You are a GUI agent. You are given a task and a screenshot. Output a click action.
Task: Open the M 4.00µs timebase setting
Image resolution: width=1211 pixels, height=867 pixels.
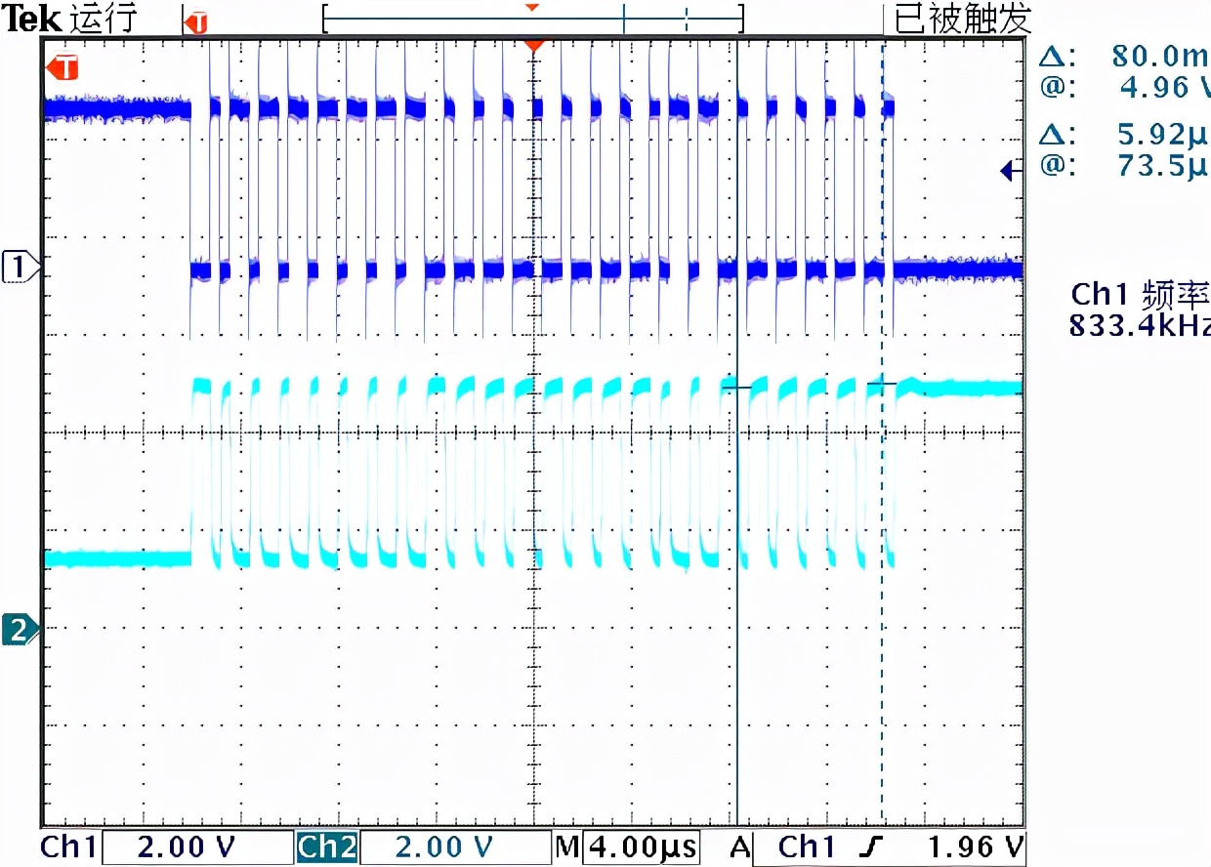[x=639, y=846]
